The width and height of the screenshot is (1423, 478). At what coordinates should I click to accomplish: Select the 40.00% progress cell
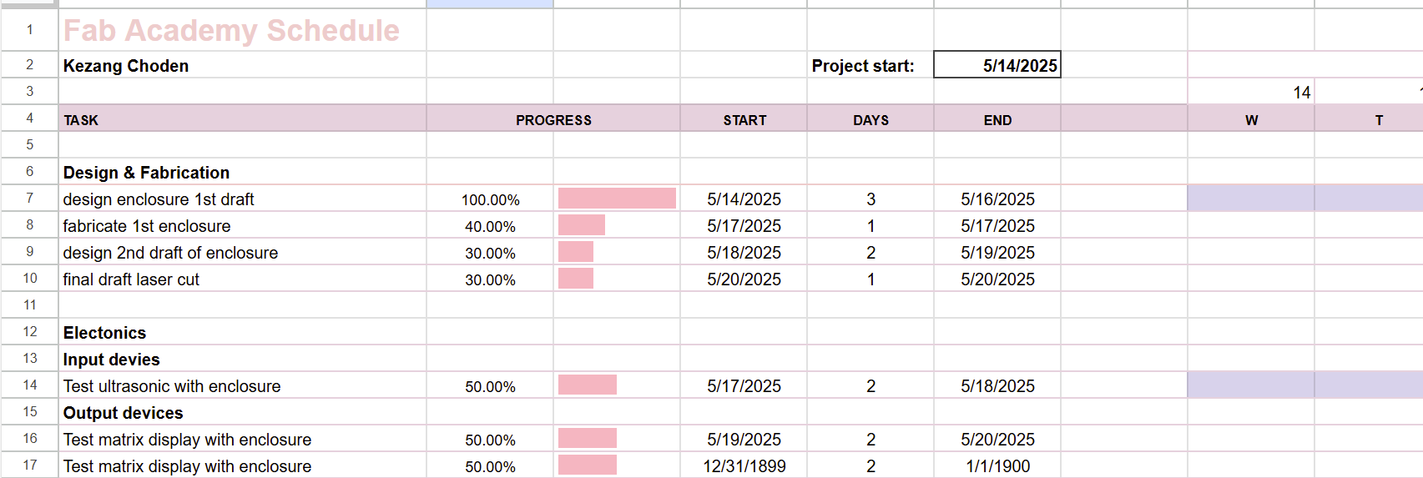(490, 226)
